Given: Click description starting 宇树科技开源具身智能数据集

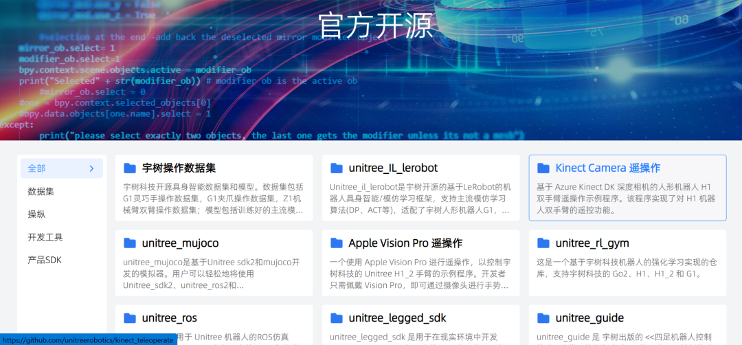Looking at the screenshot, I should point(214,199).
